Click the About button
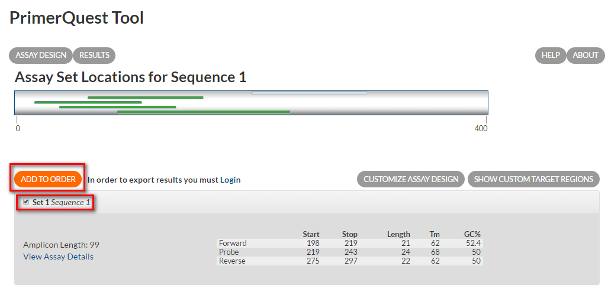The width and height of the screenshot is (608, 292). (x=586, y=56)
